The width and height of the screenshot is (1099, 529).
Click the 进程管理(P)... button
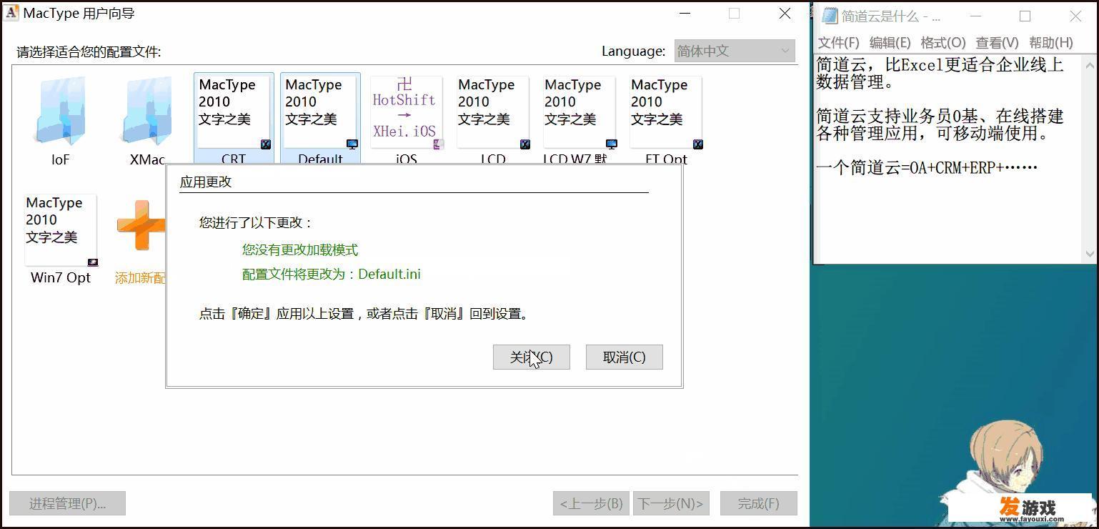click(67, 503)
